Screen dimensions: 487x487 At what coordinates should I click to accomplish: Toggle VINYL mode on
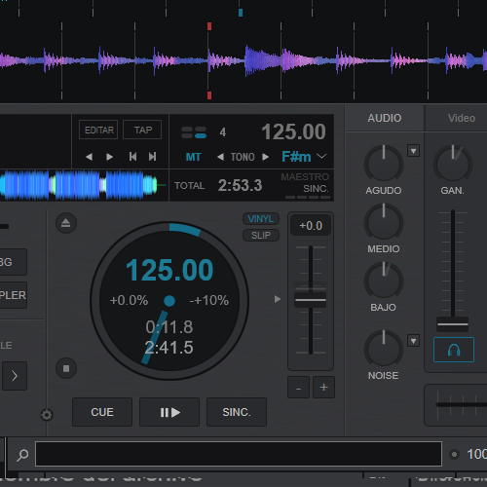[261, 218]
